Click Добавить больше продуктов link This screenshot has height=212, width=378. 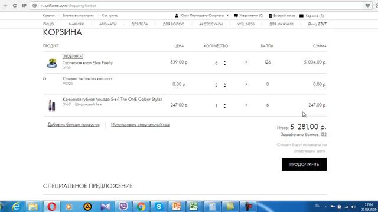[x=73, y=125]
